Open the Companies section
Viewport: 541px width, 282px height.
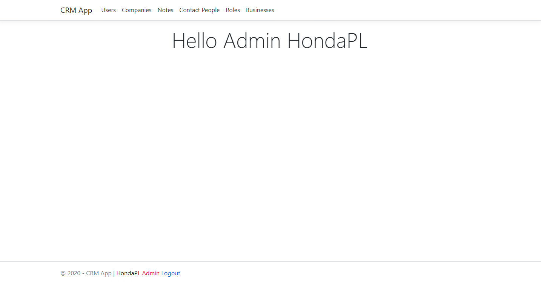pyautogui.click(x=137, y=10)
